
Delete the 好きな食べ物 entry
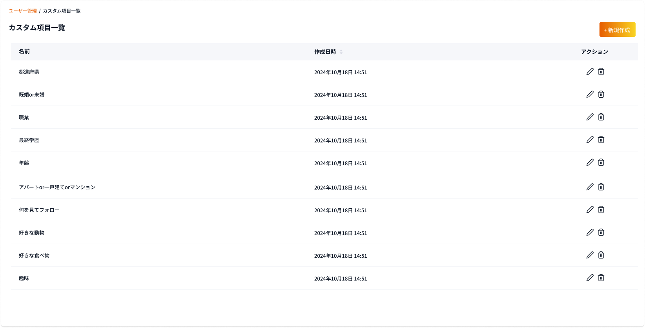coord(601,255)
